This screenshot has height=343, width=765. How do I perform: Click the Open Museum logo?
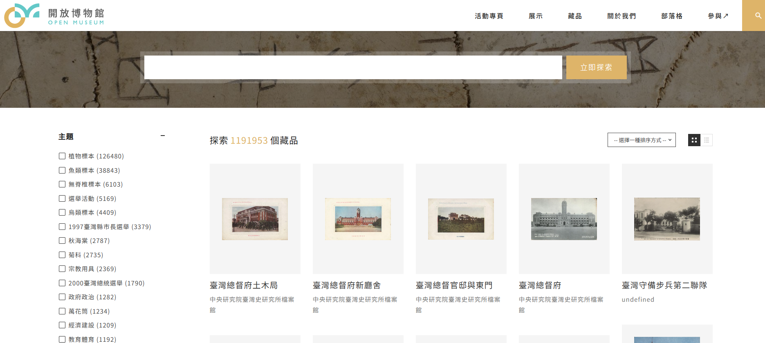(54, 16)
